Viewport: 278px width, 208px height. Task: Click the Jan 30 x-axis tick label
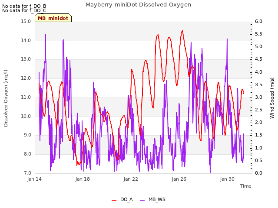pyautogui.click(x=227, y=179)
